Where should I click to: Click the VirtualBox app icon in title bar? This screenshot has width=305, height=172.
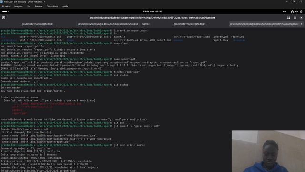pyautogui.click(x=2, y=2)
